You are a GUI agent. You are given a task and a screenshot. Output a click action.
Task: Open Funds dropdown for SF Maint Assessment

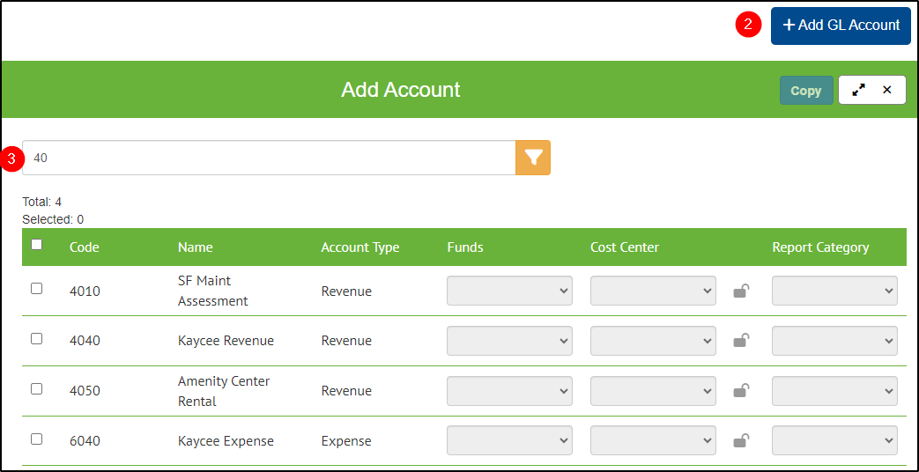509,291
